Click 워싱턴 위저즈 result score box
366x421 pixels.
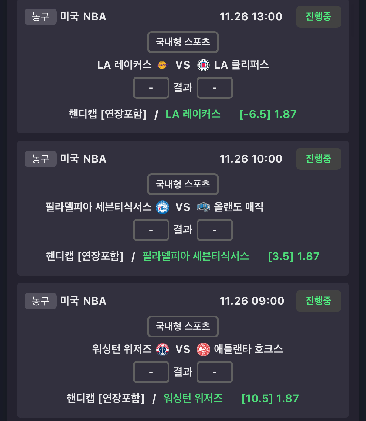coord(151,372)
